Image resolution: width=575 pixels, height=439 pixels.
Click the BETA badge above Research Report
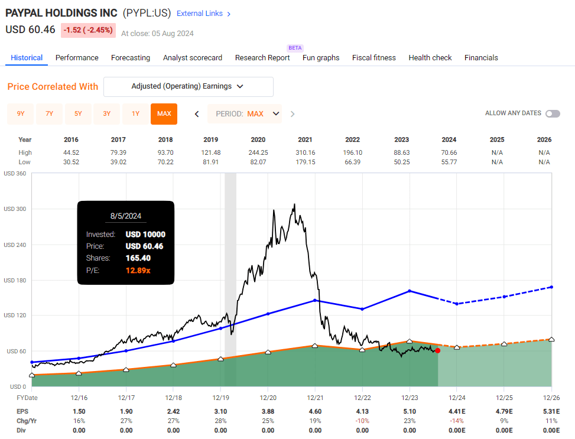click(294, 48)
